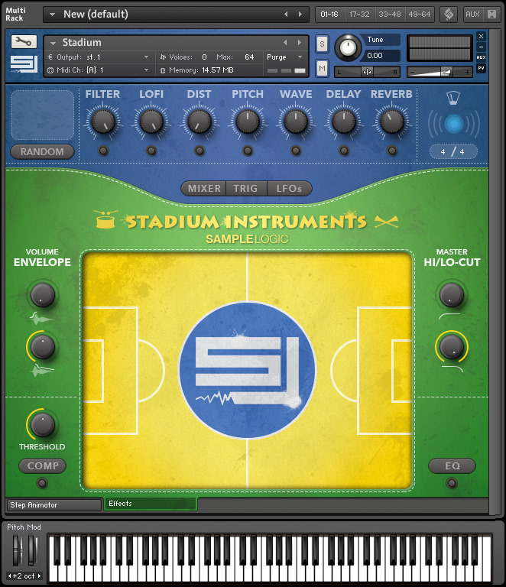Toggle the AUX panel in multi rack header
The width and height of the screenshot is (506, 587).
[x=472, y=15]
